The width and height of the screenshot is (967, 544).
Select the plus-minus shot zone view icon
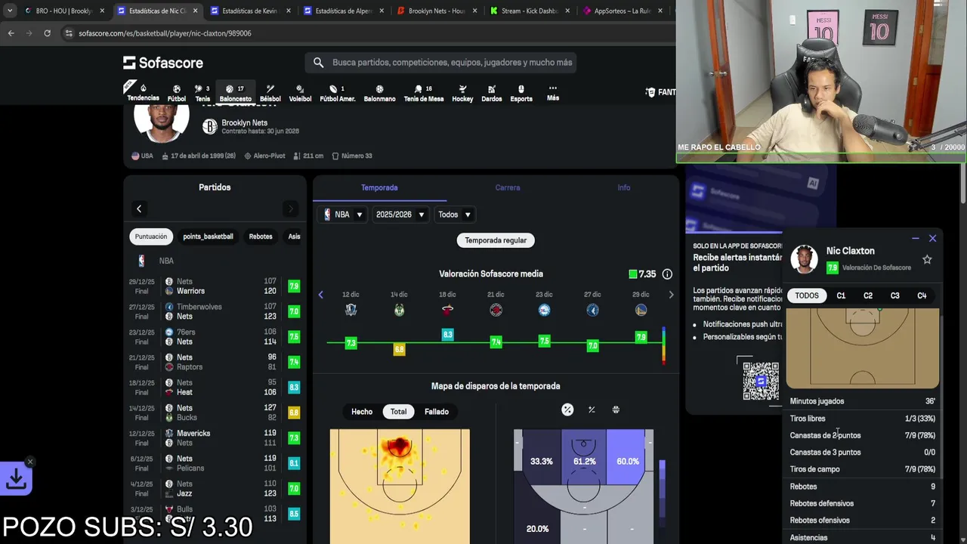point(592,410)
